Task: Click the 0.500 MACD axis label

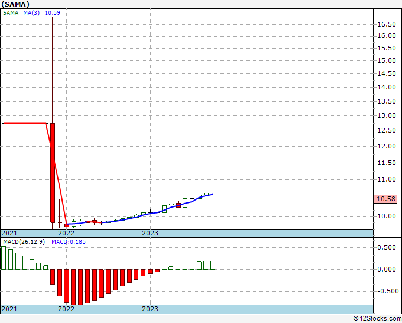Action: [x=387, y=247]
